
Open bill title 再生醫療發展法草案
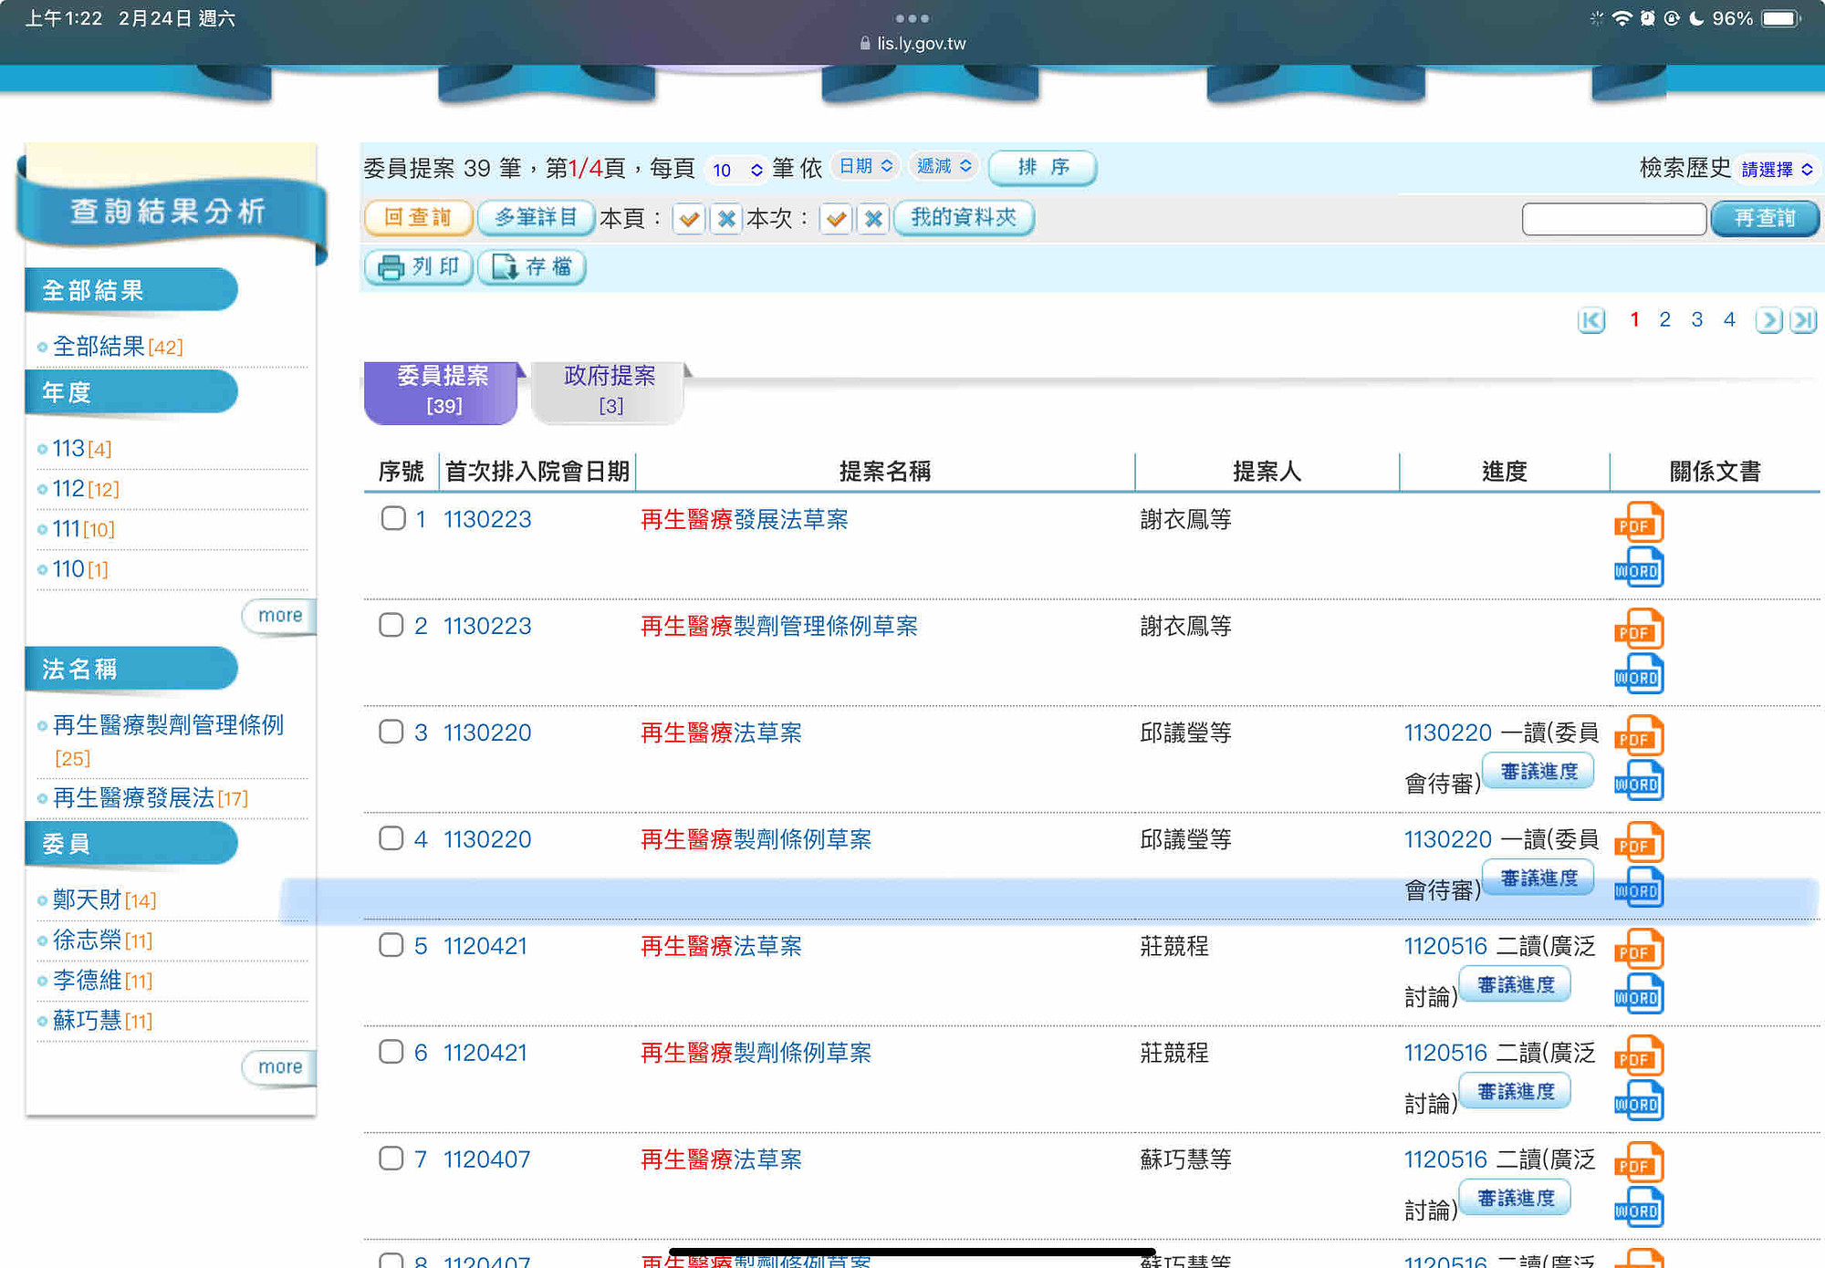tap(745, 519)
